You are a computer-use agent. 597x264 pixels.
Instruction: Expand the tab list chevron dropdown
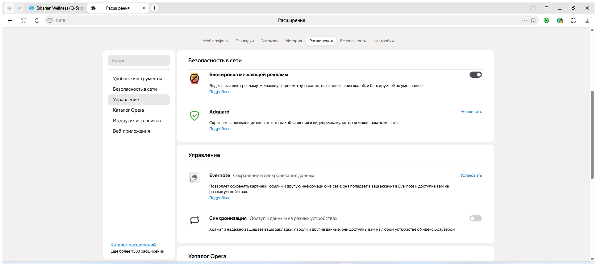(19, 8)
